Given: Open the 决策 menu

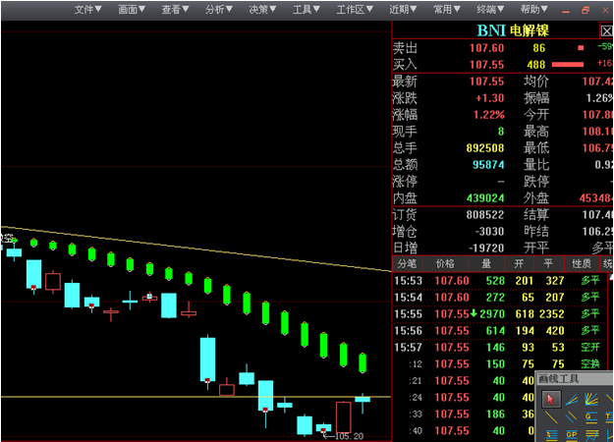Looking at the screenshot, I should 262,10.
